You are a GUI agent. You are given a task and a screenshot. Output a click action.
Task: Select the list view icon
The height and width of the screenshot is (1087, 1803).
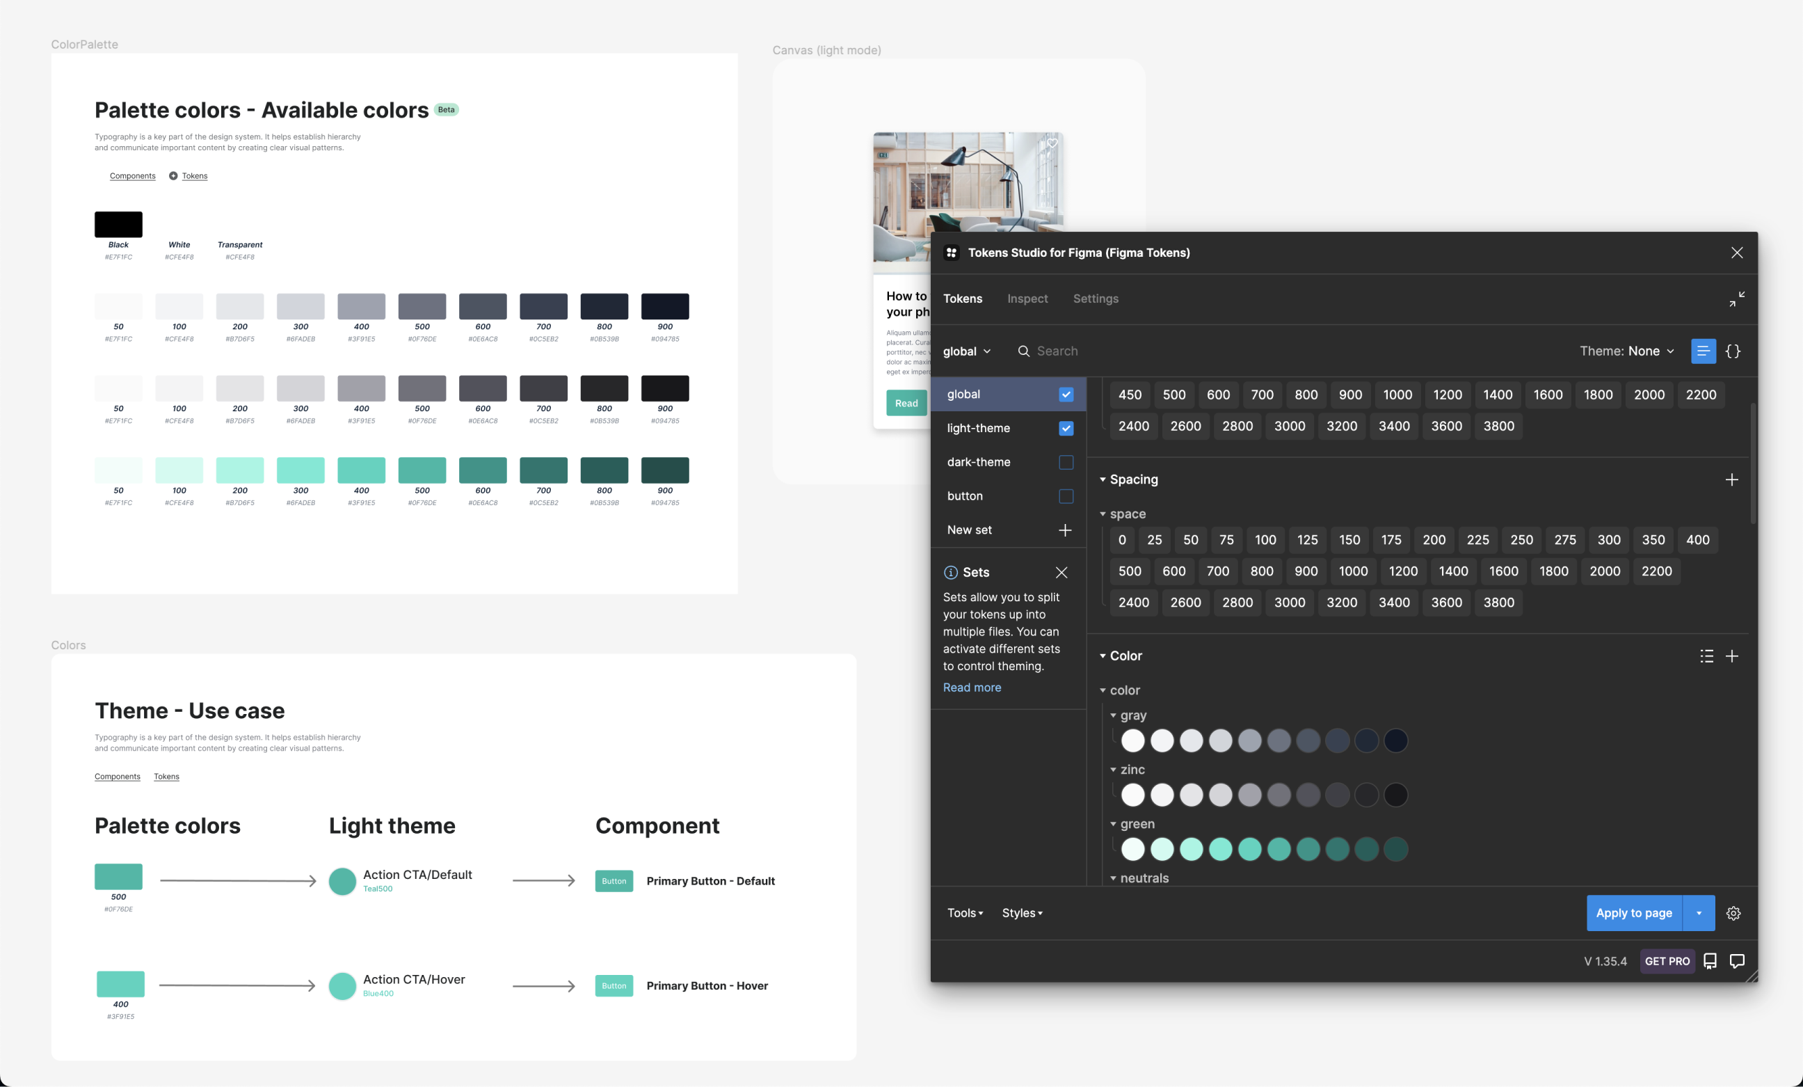click(1703, 351)
